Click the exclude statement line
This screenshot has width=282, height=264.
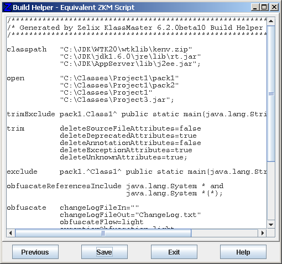pos(137,172)
